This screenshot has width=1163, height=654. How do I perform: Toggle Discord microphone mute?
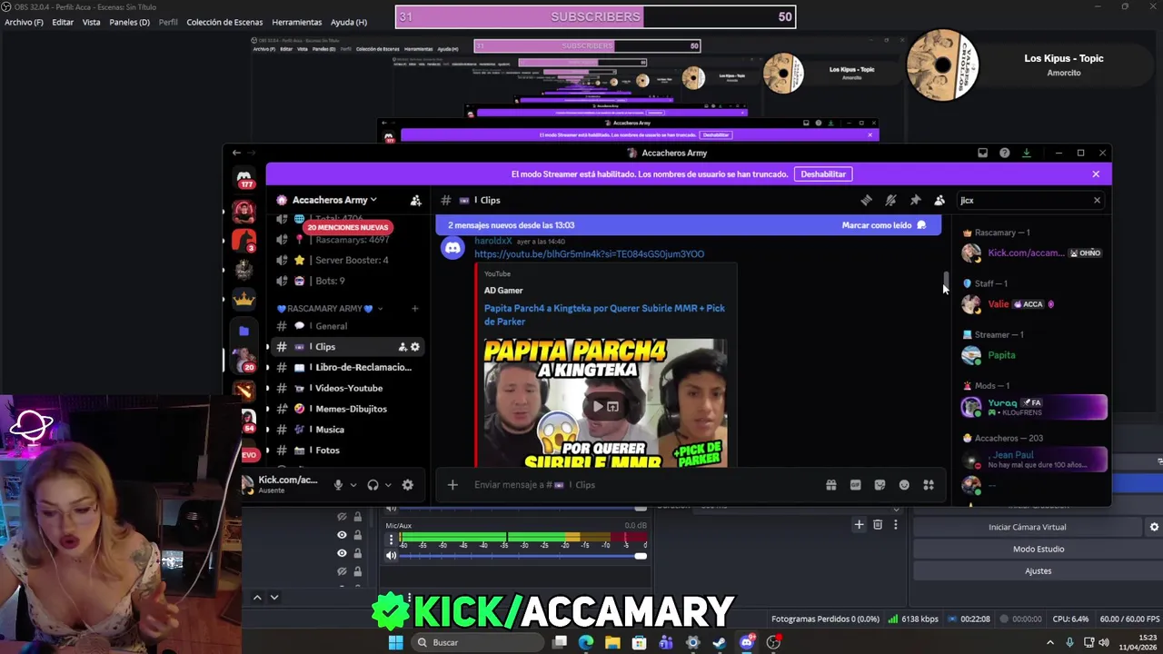click(x=338, y=485)
